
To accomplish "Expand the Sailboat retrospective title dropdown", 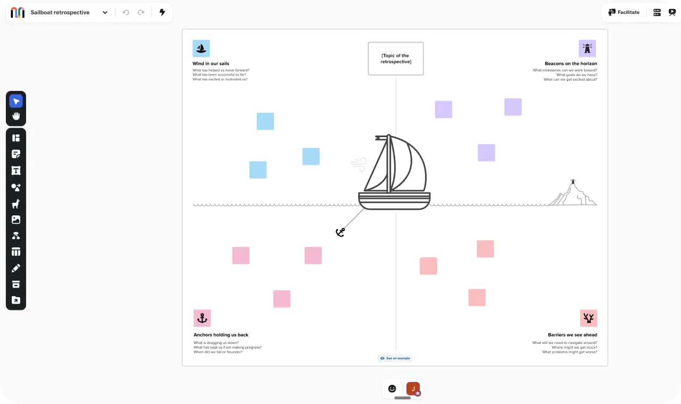I will coord(105,12).
